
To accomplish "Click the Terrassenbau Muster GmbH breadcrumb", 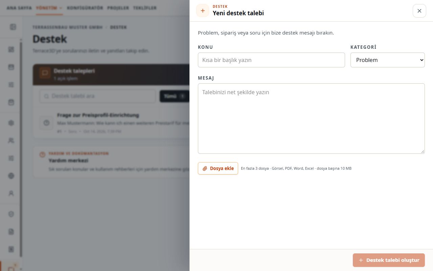I will pyautogui.click(x=68, y=27).
